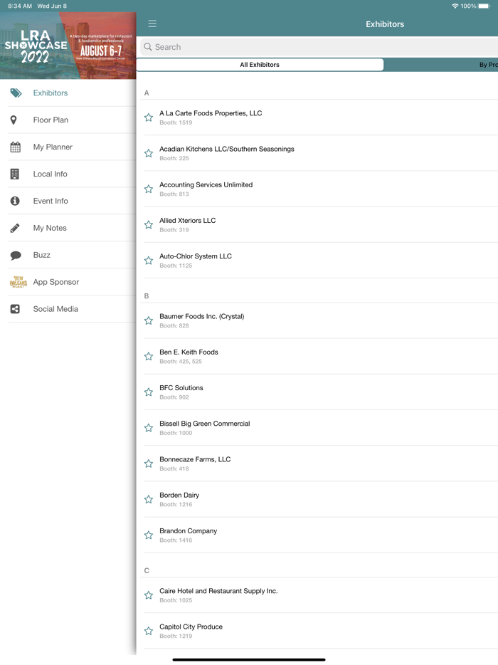This screenshot has width=498, height=665.
Task: Select the All Exhibitors tab
Action: [260, 65]
